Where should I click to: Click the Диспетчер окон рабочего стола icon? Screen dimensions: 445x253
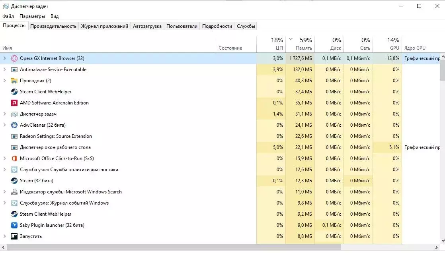click(x=14, y=147)
